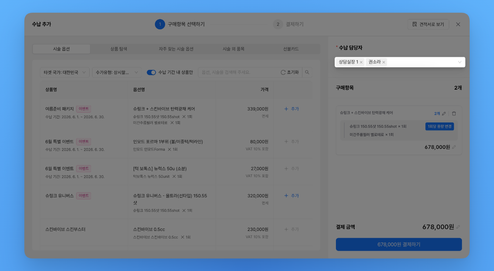Remove the 권소라 tag
The width and height of the screenshot is (494, 271).
pos(384,62)
